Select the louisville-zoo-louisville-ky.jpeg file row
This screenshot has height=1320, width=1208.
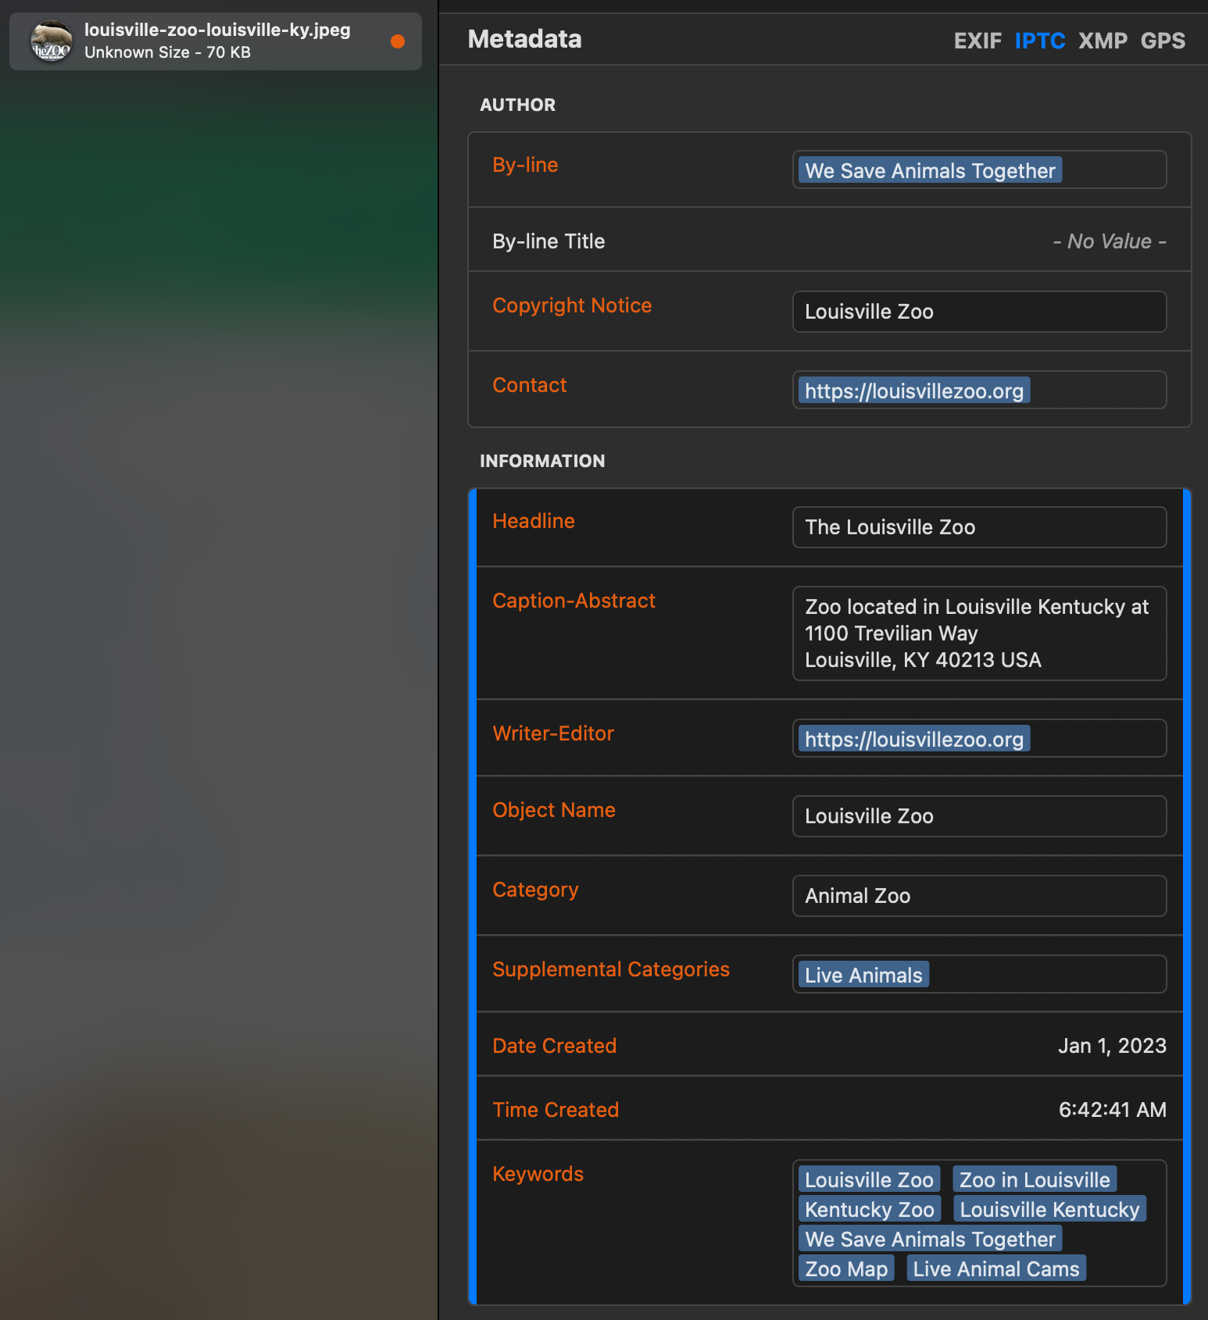[216, 41]
